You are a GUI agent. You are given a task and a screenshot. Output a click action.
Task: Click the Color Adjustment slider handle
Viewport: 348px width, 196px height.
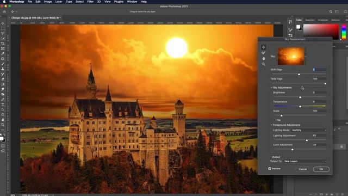pyautogui.click(x=293, y=150)
